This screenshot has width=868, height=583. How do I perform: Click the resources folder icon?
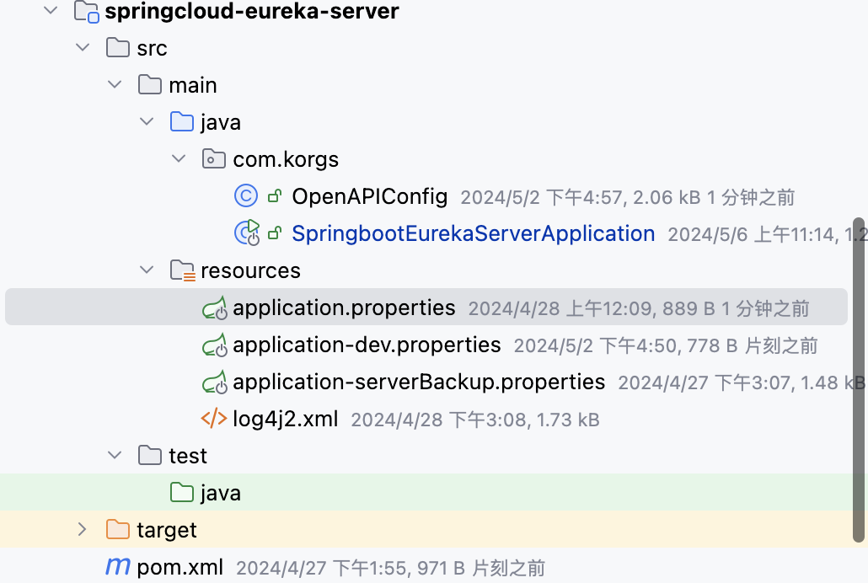(x=182, y=270)
